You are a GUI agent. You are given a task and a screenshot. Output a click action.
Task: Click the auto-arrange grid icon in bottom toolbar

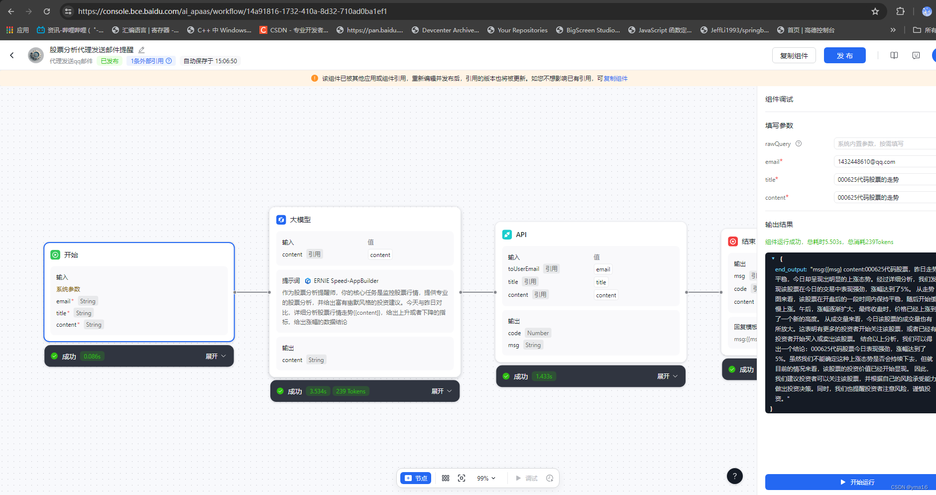pyautogui.click(x=445, y=478)
